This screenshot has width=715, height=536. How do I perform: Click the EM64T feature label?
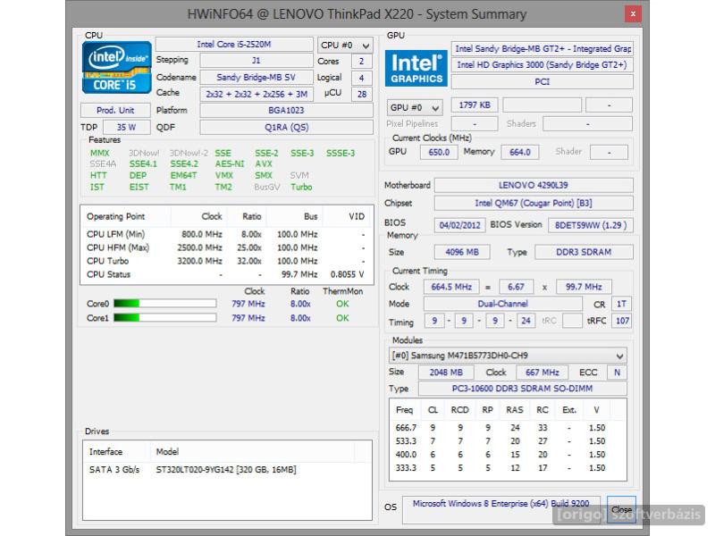point(183,175)
